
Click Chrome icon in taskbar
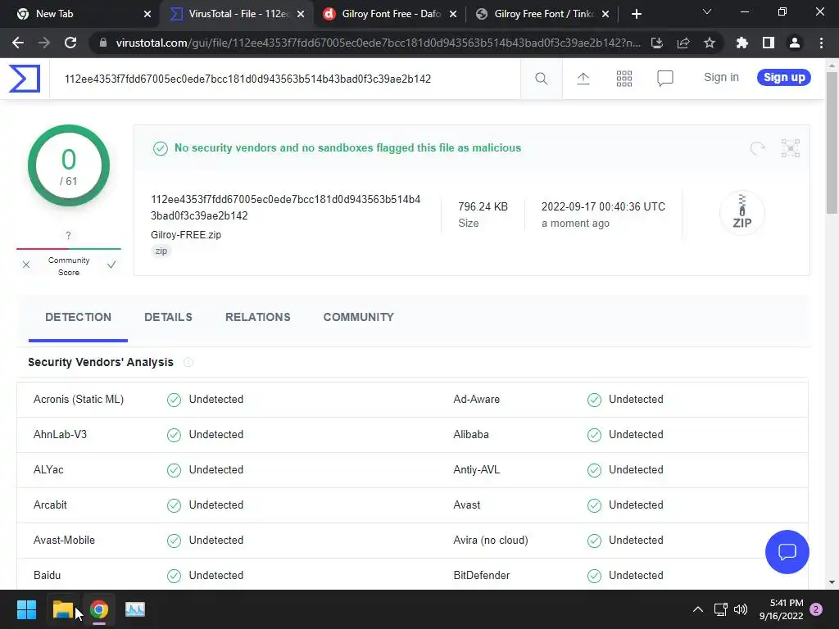click(x=99, y=609)
